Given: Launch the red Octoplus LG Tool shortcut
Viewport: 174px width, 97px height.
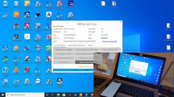Looking at the screenshot, I should click(27, 26).
